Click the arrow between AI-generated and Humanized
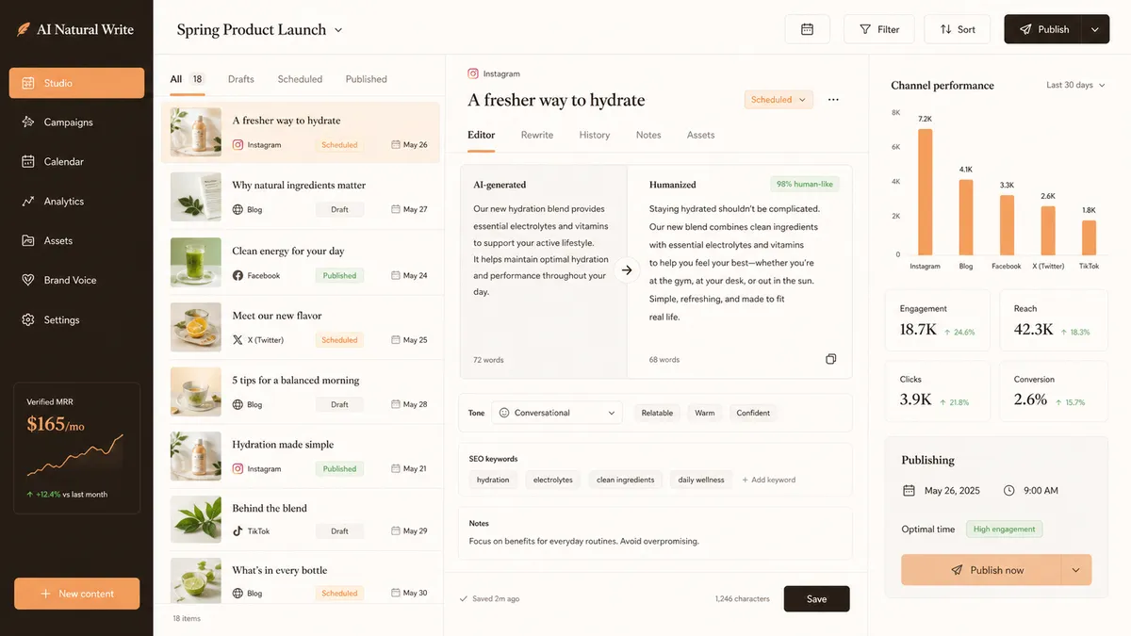The height and width of the screenshot is (636, 1131). coord(627,270)
